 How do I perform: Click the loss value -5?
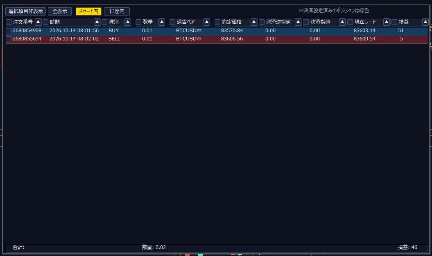pyautogui.click(x=400, y=39)
